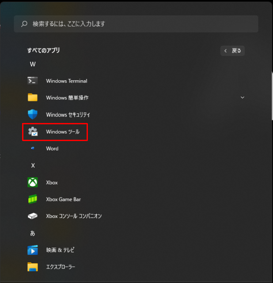Open Windows セキュリティ shield icon
Image resolution: width=273 pixels, height=283 pixels.
(x=33, y=114)
